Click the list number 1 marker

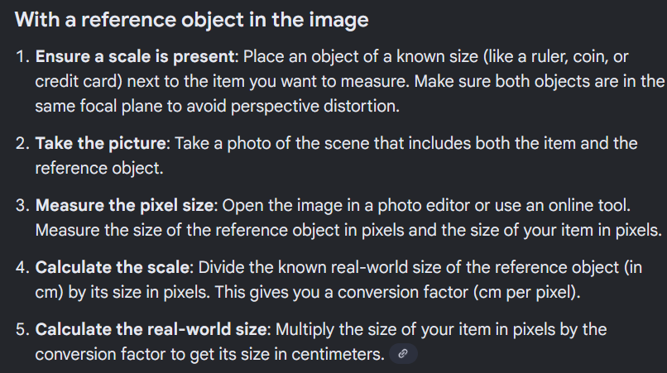[x=21, y=60]
